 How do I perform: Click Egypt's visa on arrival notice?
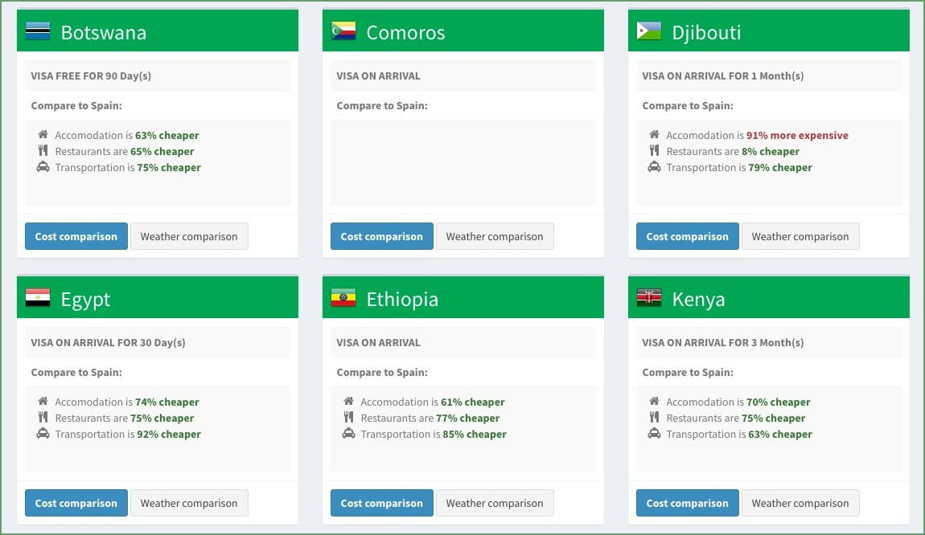tap(108, 342)
